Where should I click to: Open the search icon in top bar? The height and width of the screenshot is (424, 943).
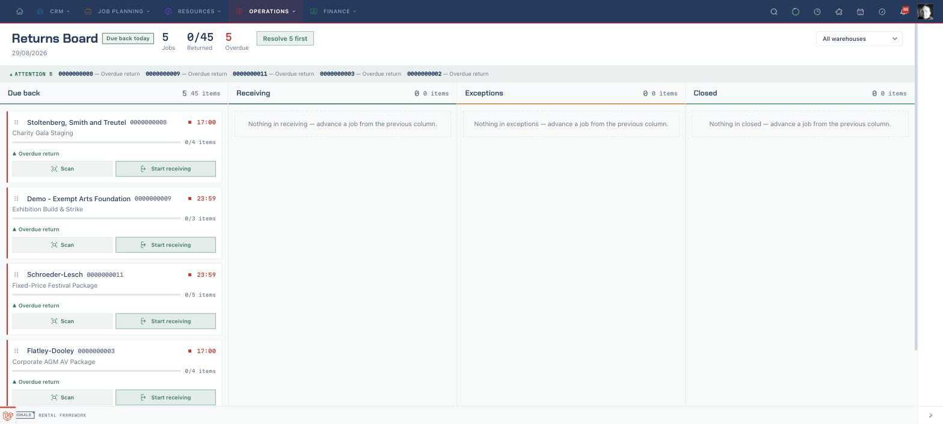pos(774,11)
